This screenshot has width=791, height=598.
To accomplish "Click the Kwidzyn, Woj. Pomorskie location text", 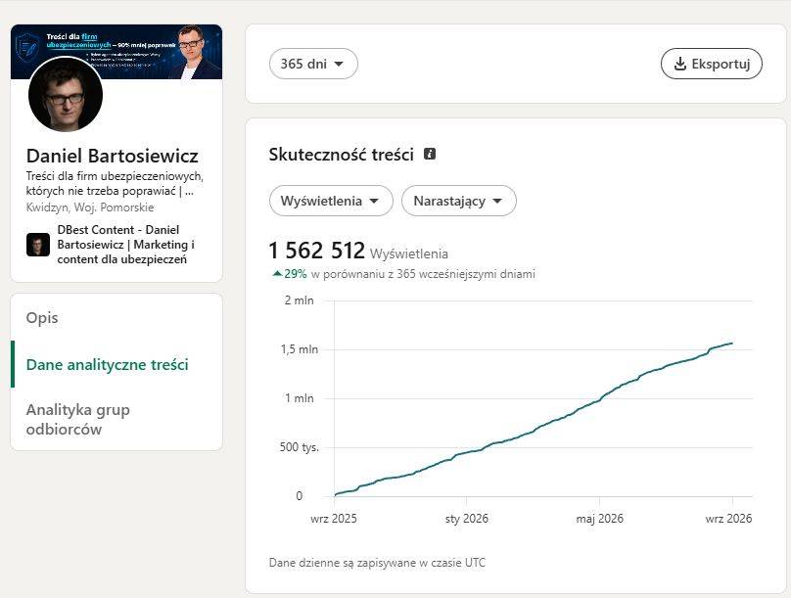I will point(90,207).
